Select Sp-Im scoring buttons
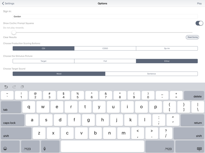The image size is (205, 153). pyautogui.click(x=167, y=48)
